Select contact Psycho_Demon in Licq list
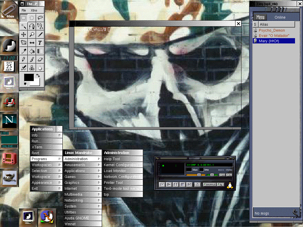 272,30
